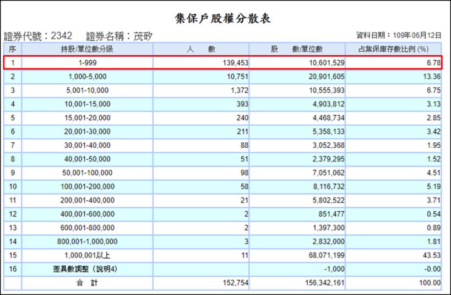Image resolution: width=451 pixels, height=295 pixels.
Task: Select the 5,001-10,000 tier cell
Action: [x=86, y=90]
